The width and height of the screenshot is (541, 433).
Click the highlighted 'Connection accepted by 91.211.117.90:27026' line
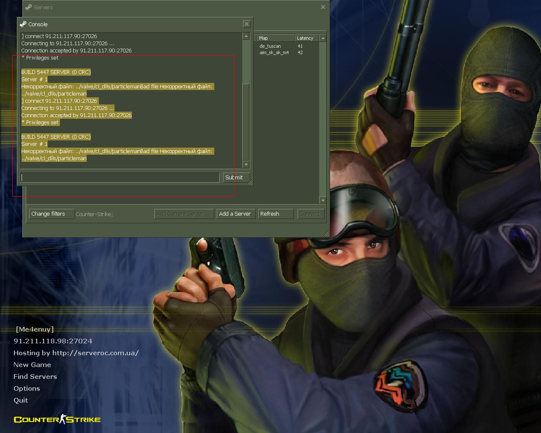pyautogui.click(x=77, y=115)
